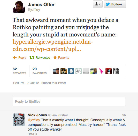Focus the Reply to @joffley field
Image resolution: width=138 pixels, height=136 pixels.
(x=69, y=102)
